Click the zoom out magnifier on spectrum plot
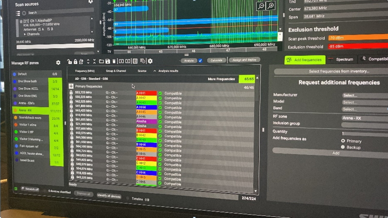 [x=261, y=6]
